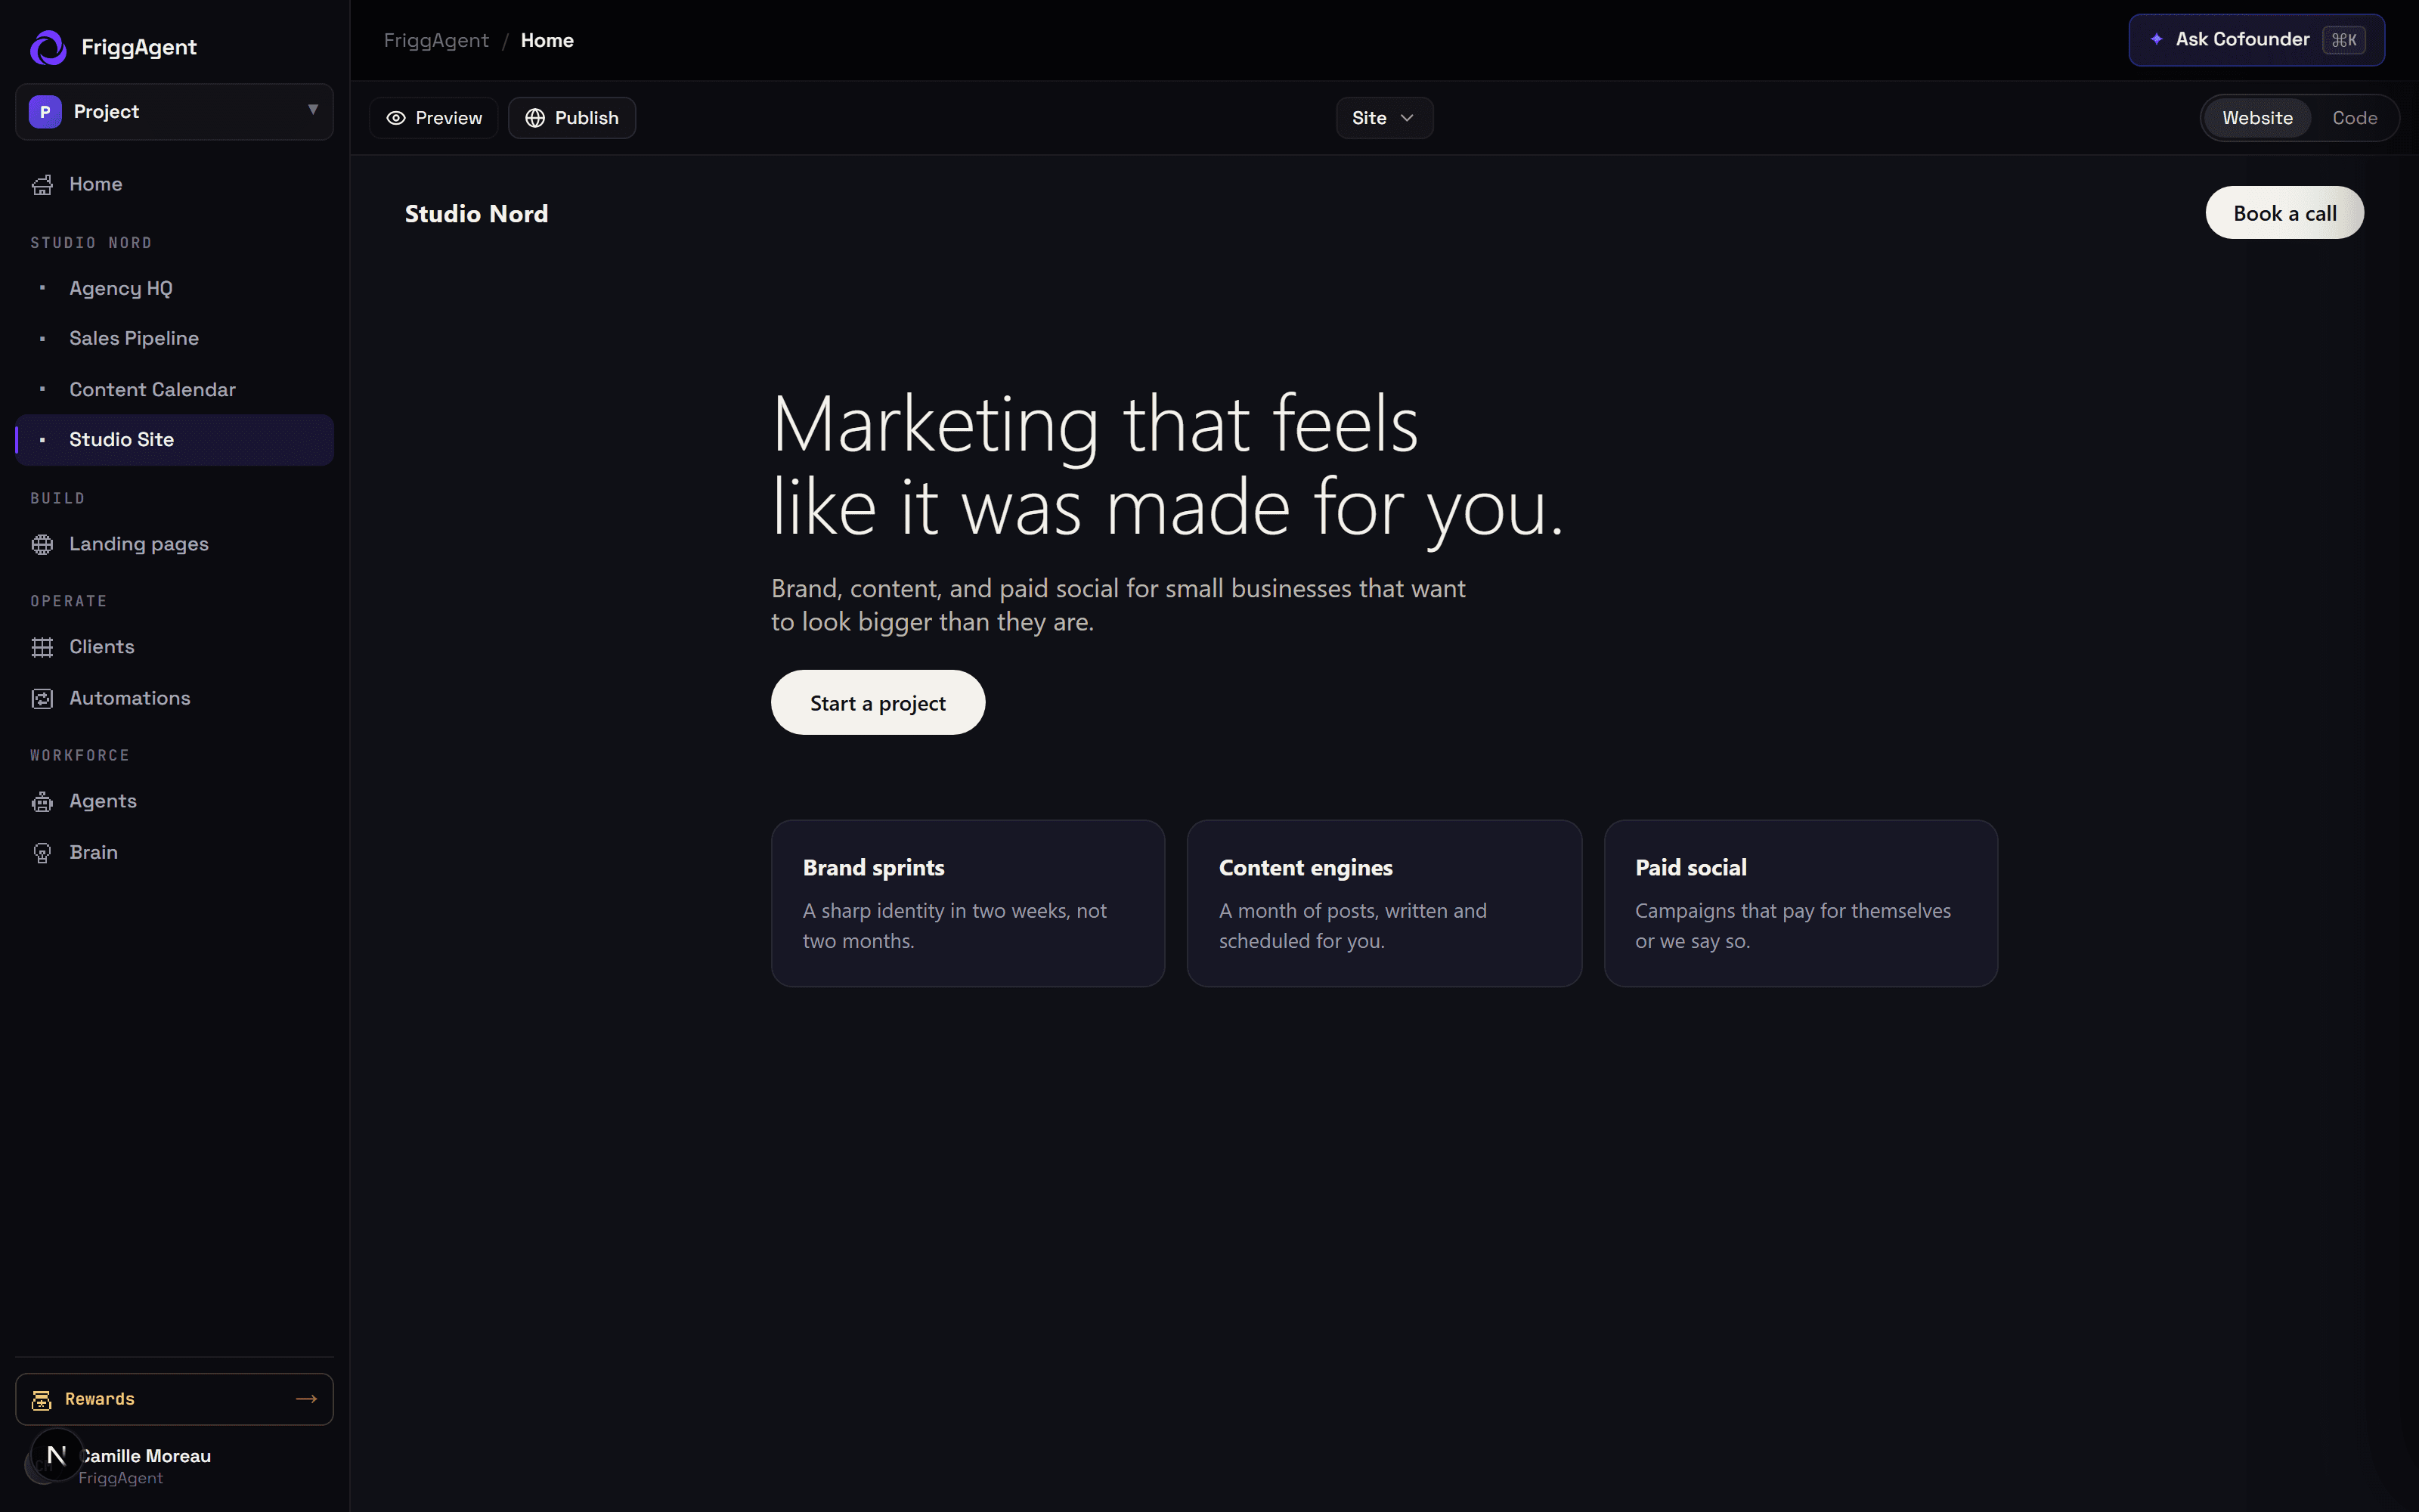Screen dimensions: 2419x1512
Task: Click the Site dropdown chevron
Action: [x=1408, y=118]
